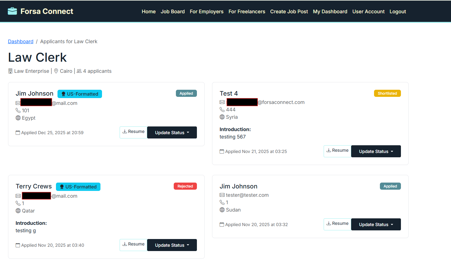Screen dimensions: 451x264
Task: Click the Shortlisted status badge on Test 4
Action: pos(387,93)
